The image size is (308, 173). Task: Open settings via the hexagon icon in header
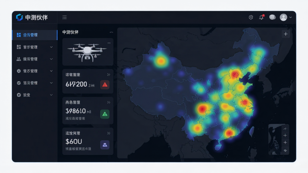click(x=251, y=17)
